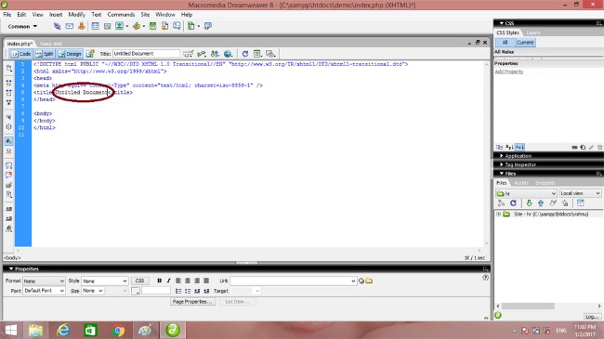This screenshot has width=604, height=339.
Task: Open the Modify menu
Action: [x=76, y=14]
